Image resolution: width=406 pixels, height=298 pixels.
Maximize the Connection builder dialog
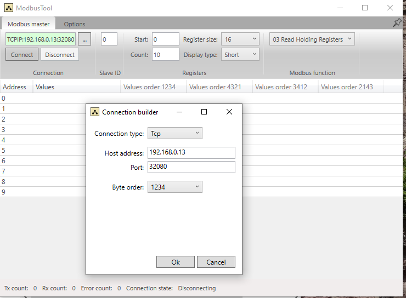pos(204,112)
